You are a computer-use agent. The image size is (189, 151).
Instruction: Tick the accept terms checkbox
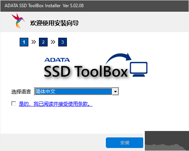click(x=14, y=103)
